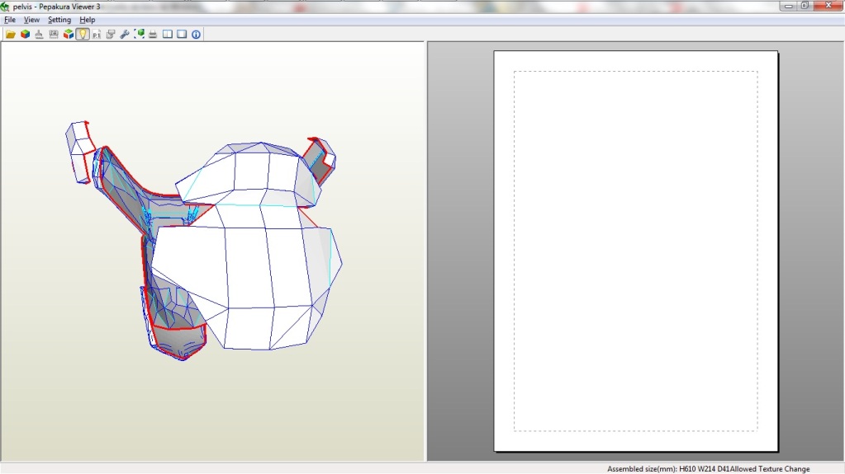Close the Pepakura Viewer window
Image resolution: width=845 pixels, height=474 pixels.
[x=828, y=6]
